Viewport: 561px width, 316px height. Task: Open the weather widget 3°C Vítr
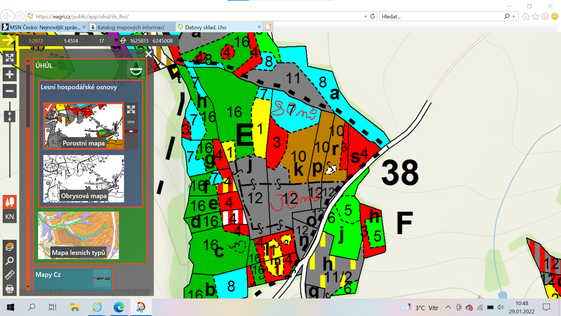420,308
